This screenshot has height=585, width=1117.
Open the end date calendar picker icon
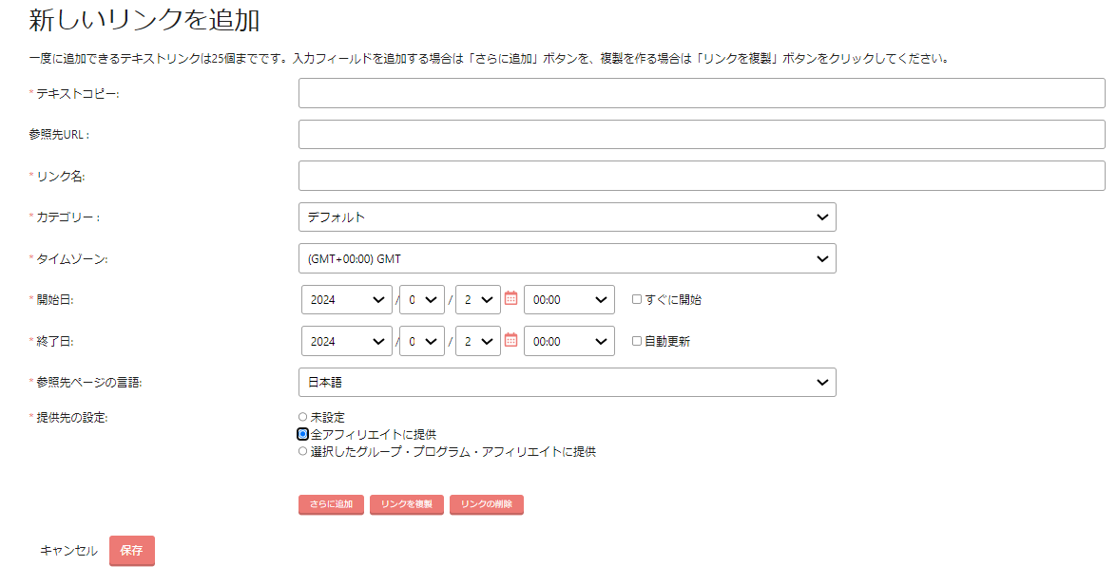click(x=510, y=340)
